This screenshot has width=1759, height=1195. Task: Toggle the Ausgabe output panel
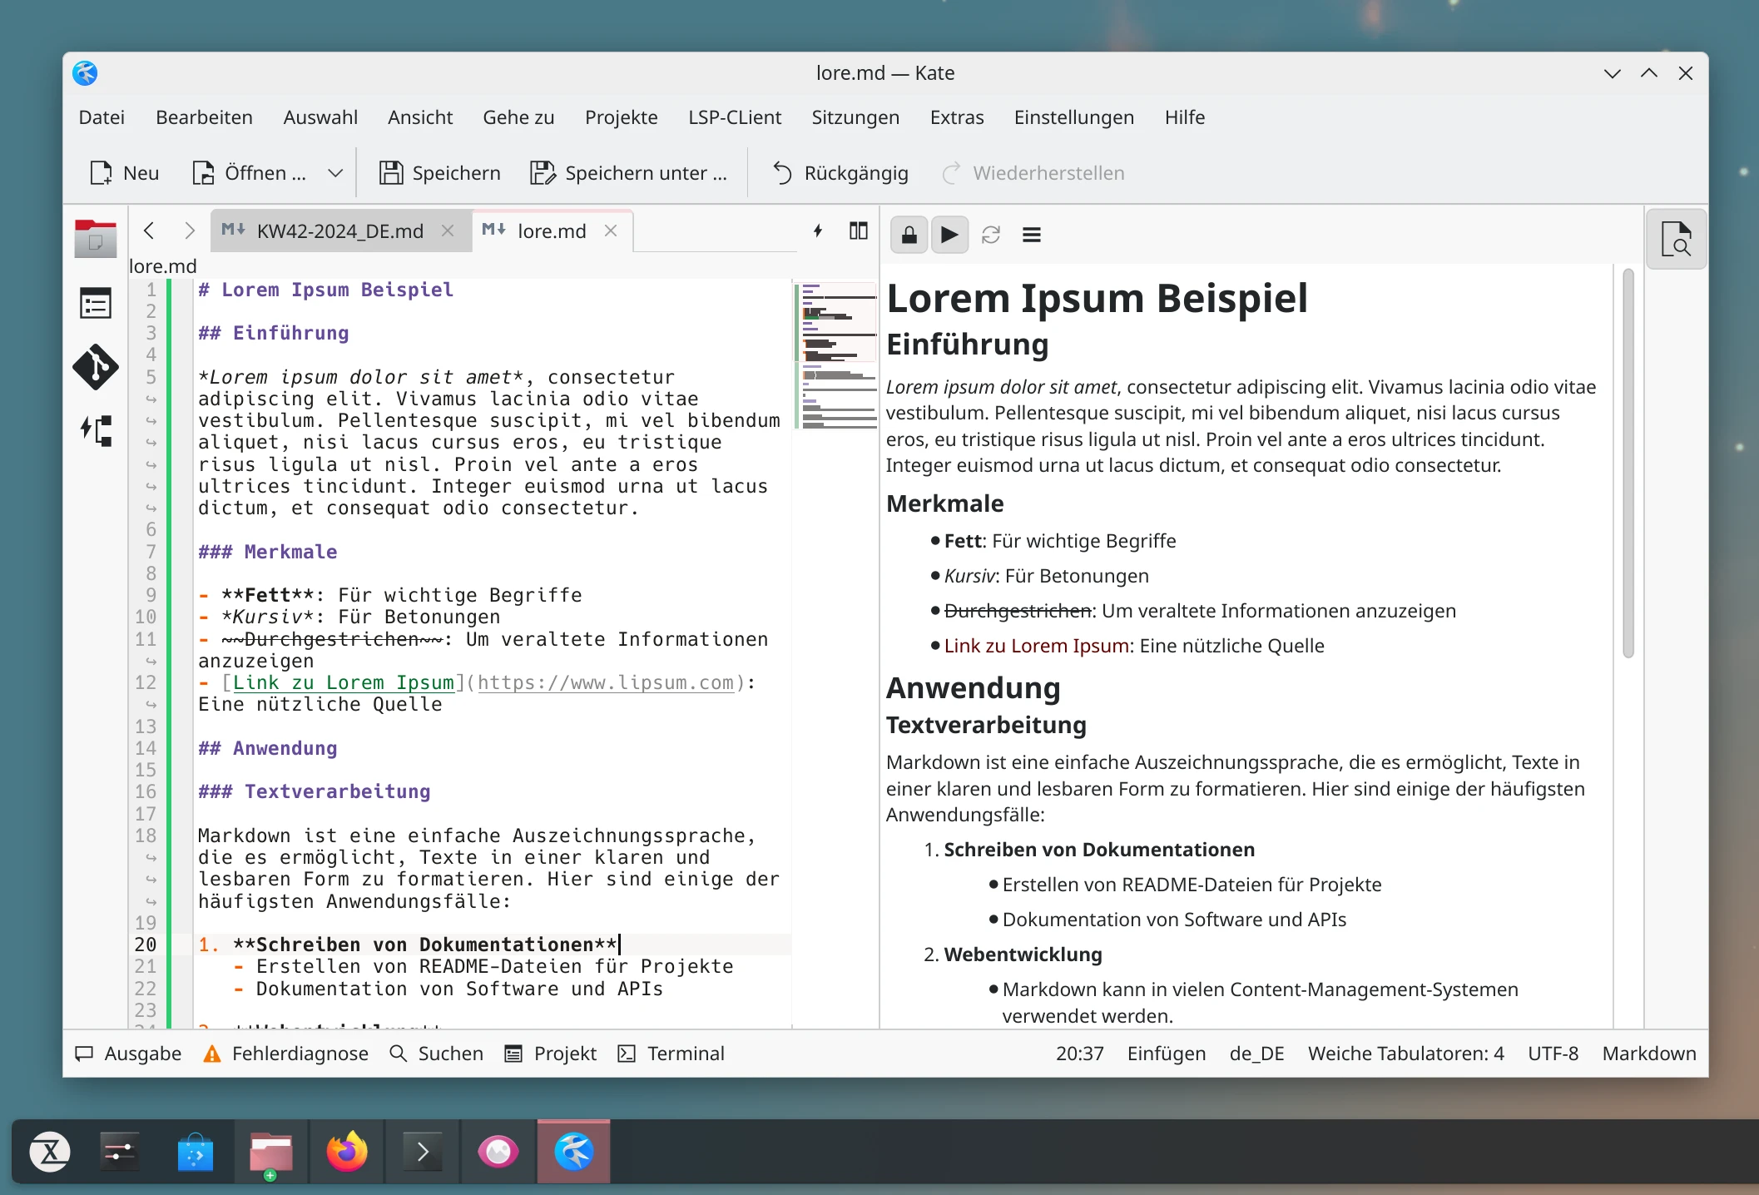(x=128, y=1054)
